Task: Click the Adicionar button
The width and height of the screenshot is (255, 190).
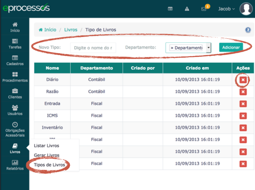Action: coord(231,47)
